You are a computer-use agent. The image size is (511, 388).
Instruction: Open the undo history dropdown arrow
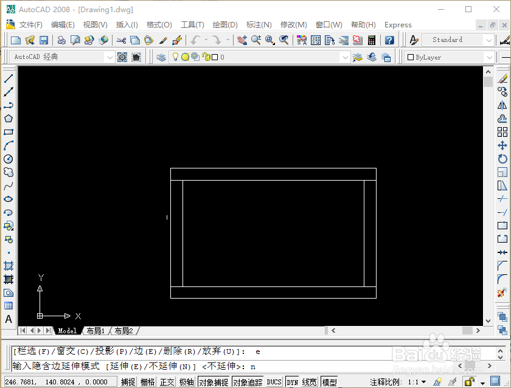206,40
